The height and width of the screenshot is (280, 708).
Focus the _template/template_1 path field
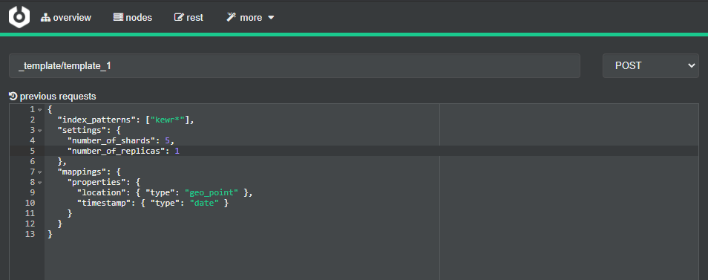295,66
